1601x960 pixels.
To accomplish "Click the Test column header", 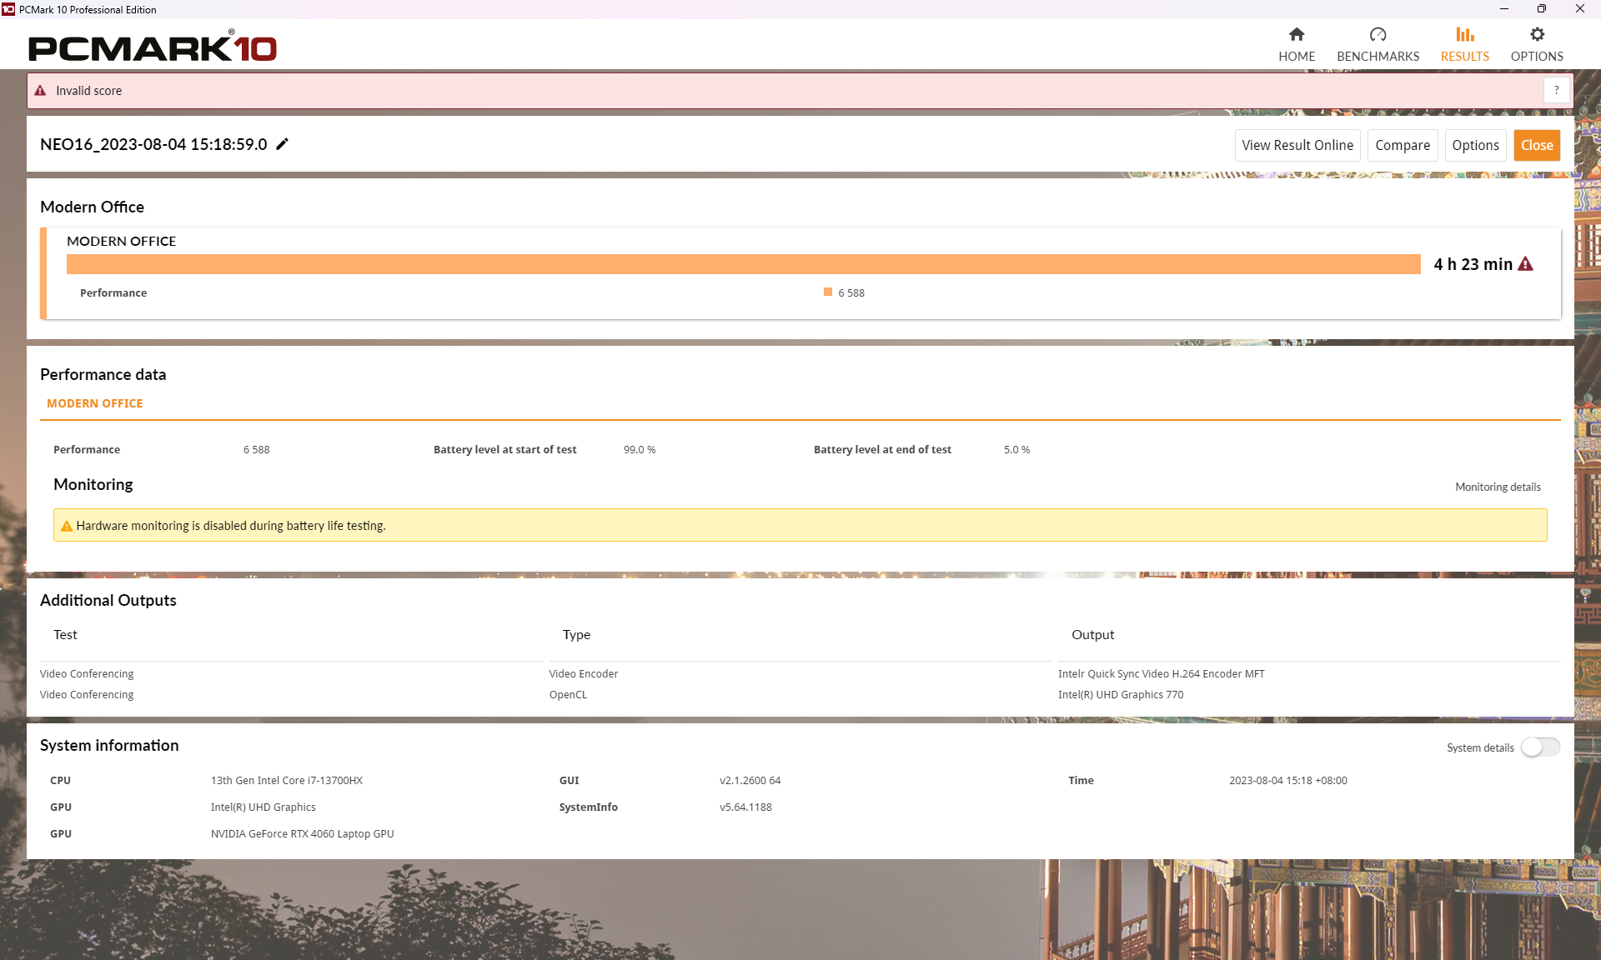I will pos(65,635).
